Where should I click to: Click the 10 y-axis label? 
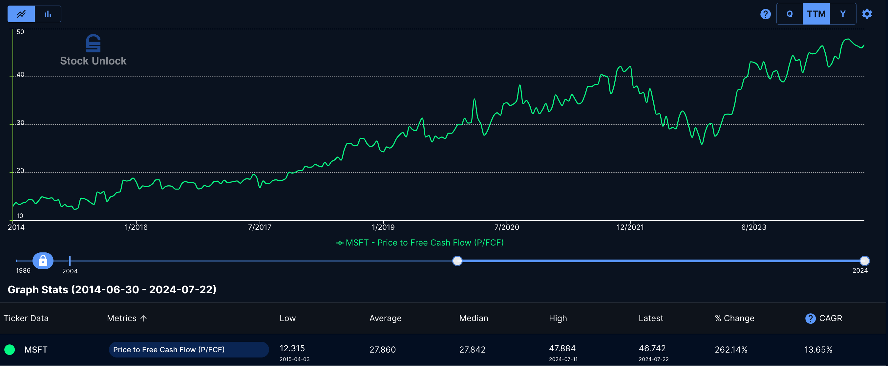(x=20, y=216)
